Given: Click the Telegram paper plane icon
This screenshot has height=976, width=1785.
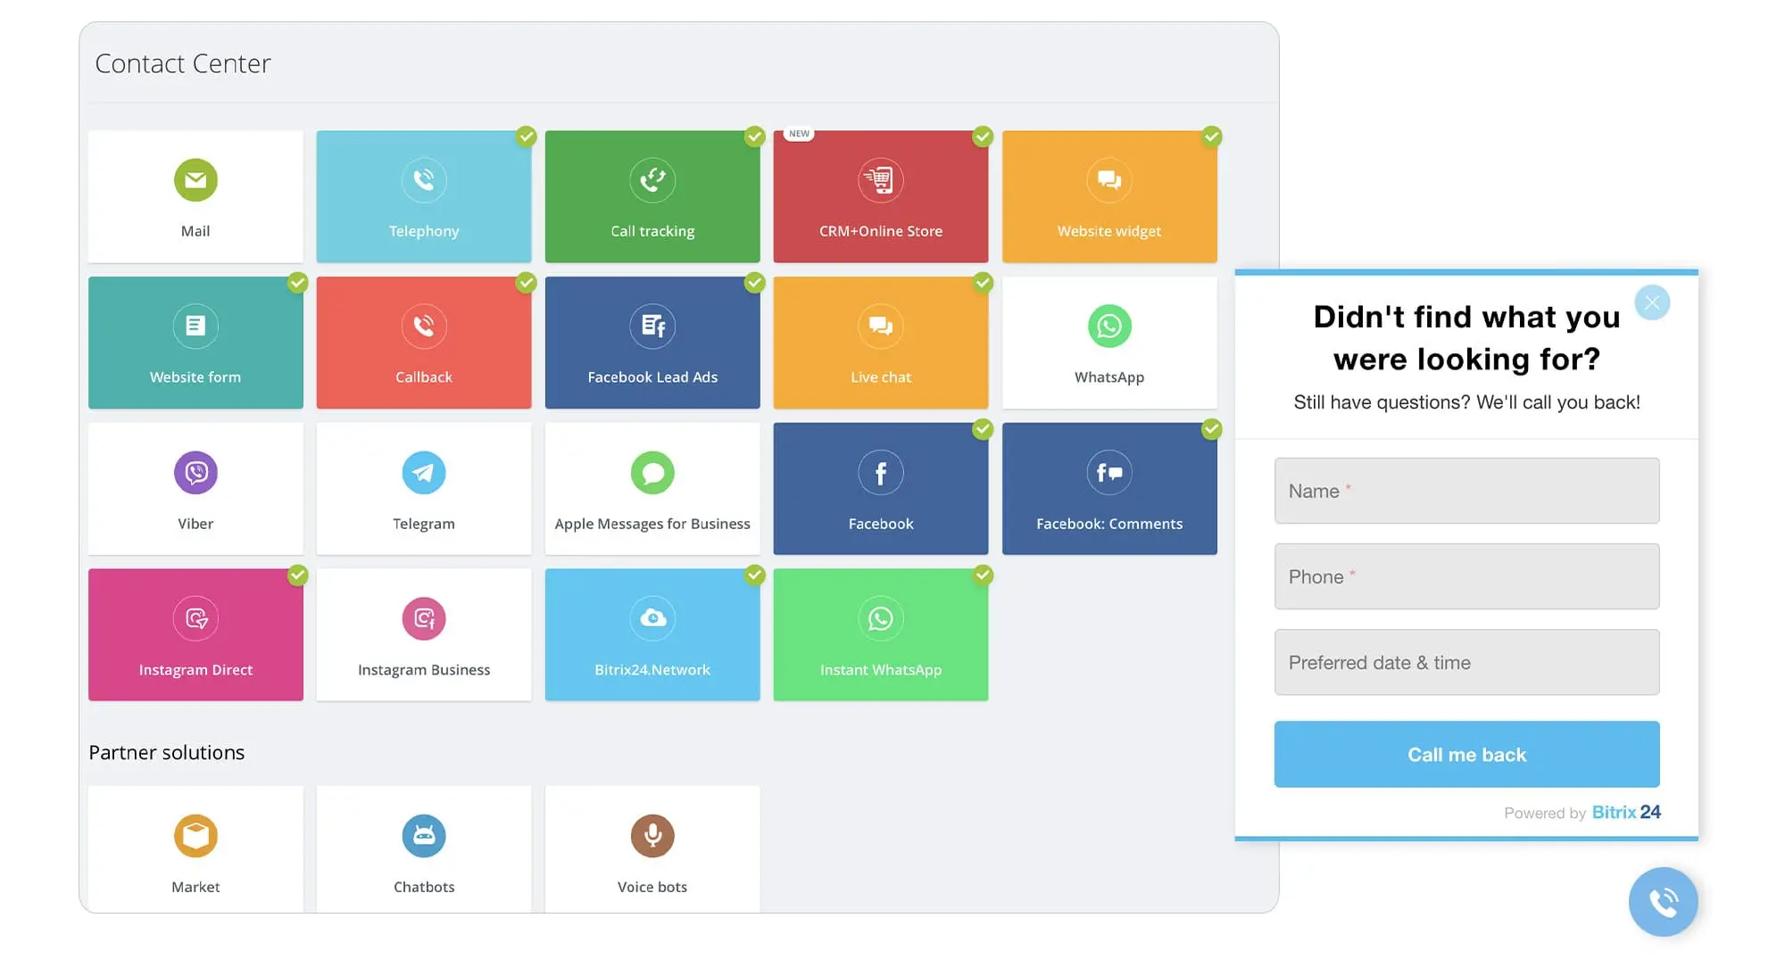Looking at the screenshot, I should coord(423,473).
